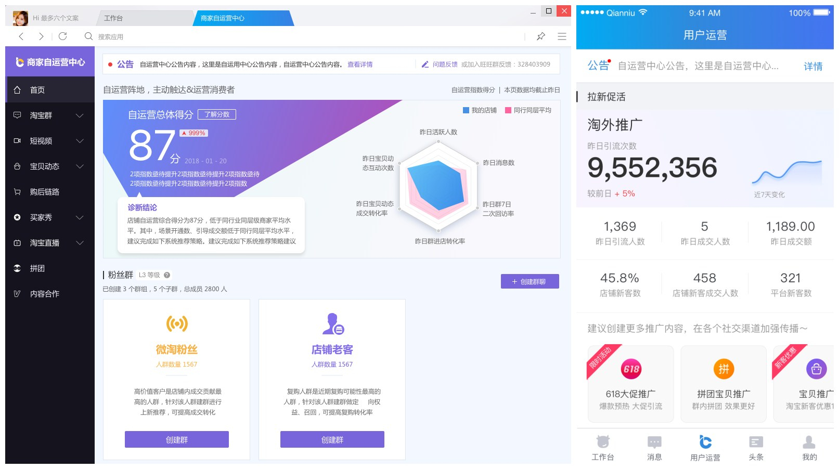Click the 创建群聊 button in 粉丝群 section

tap(530, 281)
